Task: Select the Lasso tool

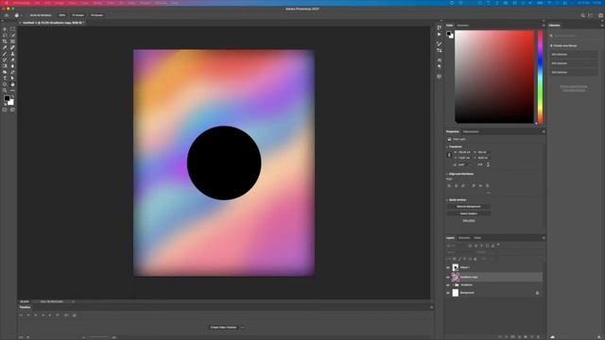Action: (5, 35)
